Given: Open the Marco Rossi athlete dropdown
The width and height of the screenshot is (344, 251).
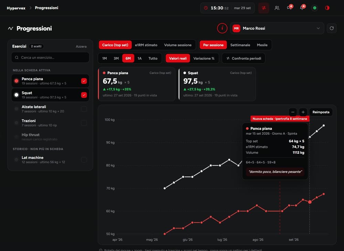Looking at the screenshot, I should pyautogui.click(x=277, y=28).
